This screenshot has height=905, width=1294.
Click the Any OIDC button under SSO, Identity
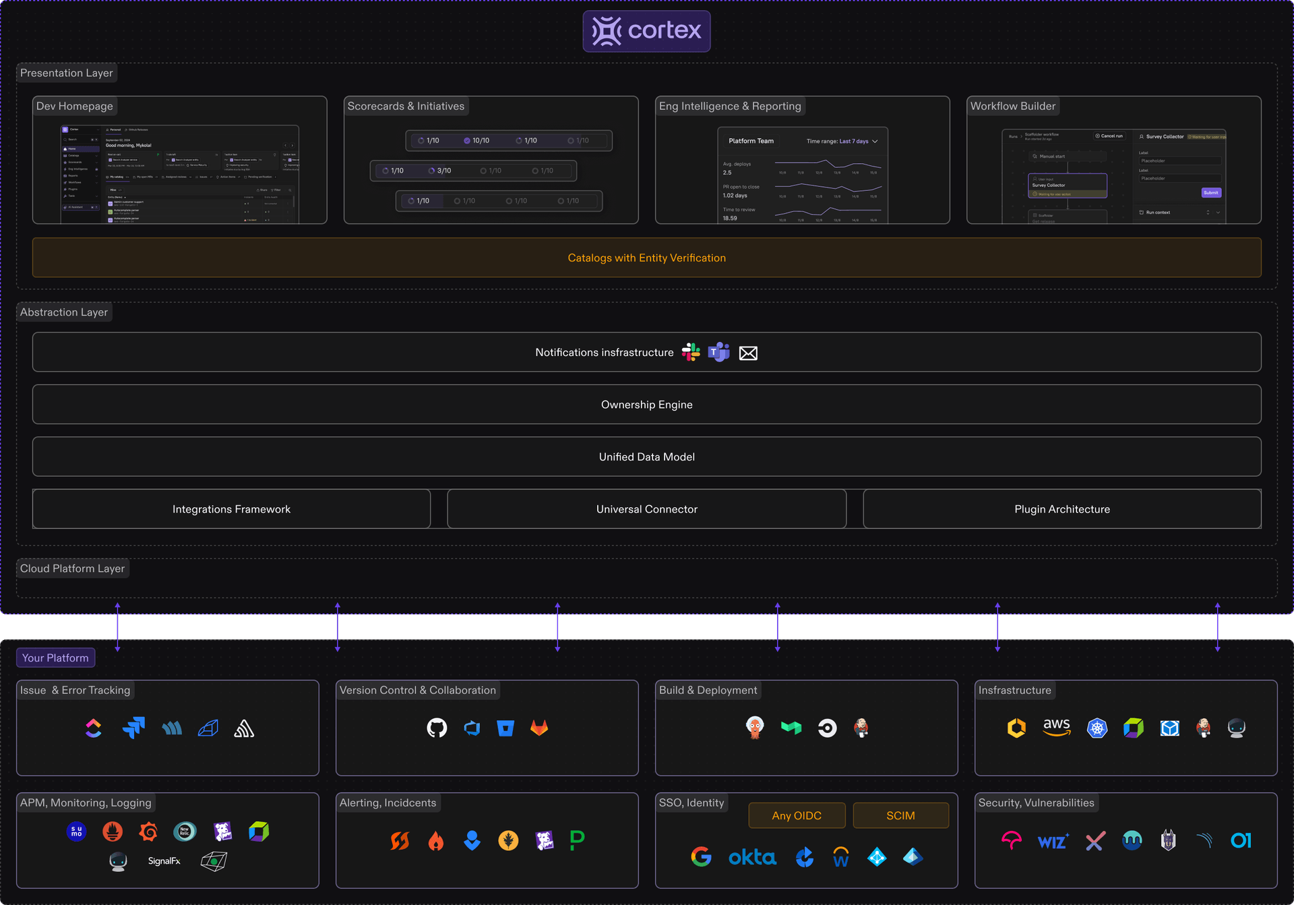[797, 815]
